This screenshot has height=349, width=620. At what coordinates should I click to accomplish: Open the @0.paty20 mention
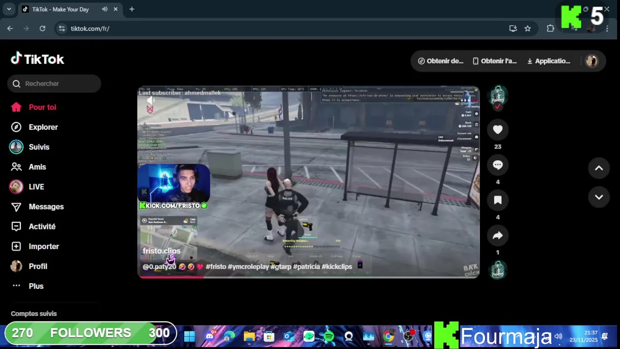[x=159, y=267]
